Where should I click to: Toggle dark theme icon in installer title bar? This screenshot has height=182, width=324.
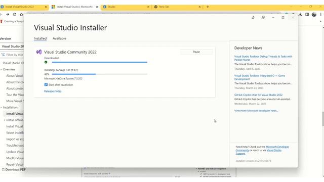click(253, 18)
